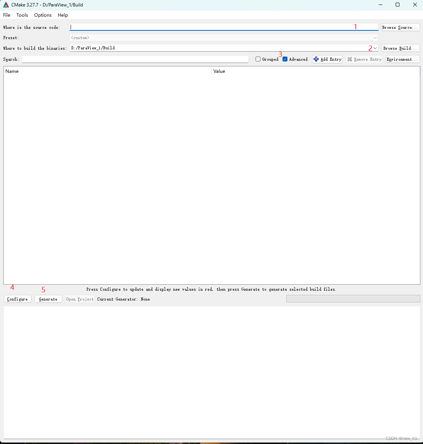
Task: Maximize the CMake window
Action: coord(398,5)
